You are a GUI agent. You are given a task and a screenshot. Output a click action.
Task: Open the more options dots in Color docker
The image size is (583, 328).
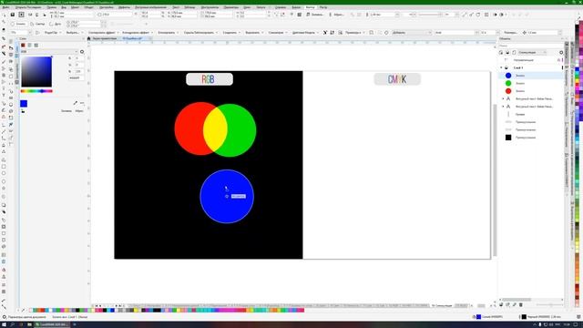pos(82,103)
